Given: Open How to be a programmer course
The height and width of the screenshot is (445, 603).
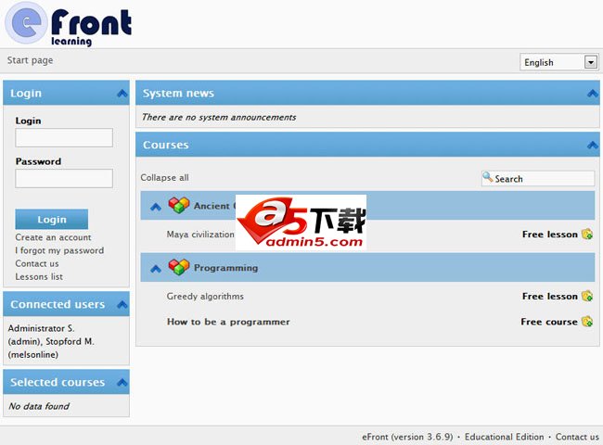Looking at the screenshot, I should (x=228, y=322).
